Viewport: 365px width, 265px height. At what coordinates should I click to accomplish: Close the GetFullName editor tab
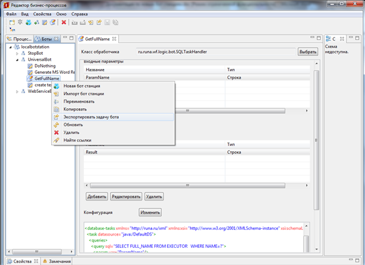tap(114, 39)
